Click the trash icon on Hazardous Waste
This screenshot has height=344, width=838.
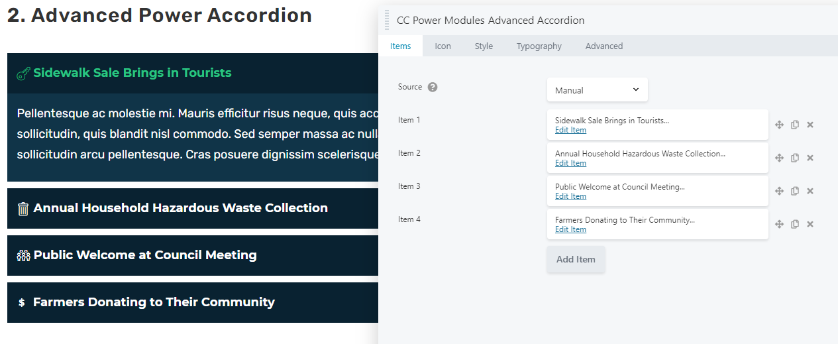coord(23,209)
